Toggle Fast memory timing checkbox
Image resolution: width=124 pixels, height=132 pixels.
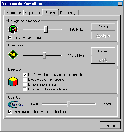pyautogui.click(x=10, y=37)
